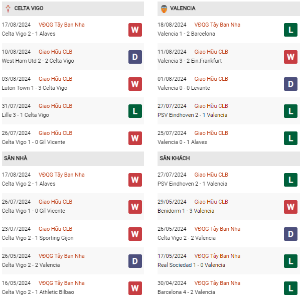Screen dimensions: 301x298
Task: Click the Luton Town 1 - 3 Celta Vigo match
Action: (35, 88)
